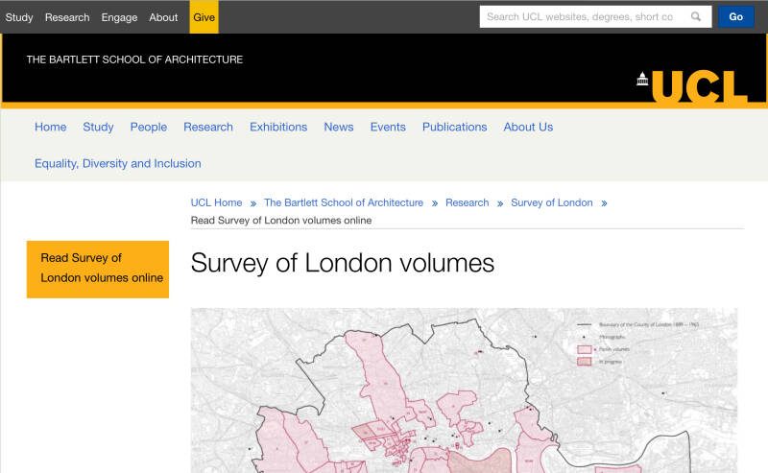The height and width of the screenshot is (473, 768).
Task: Open the Events navigation item
Action: pos(388,127)
